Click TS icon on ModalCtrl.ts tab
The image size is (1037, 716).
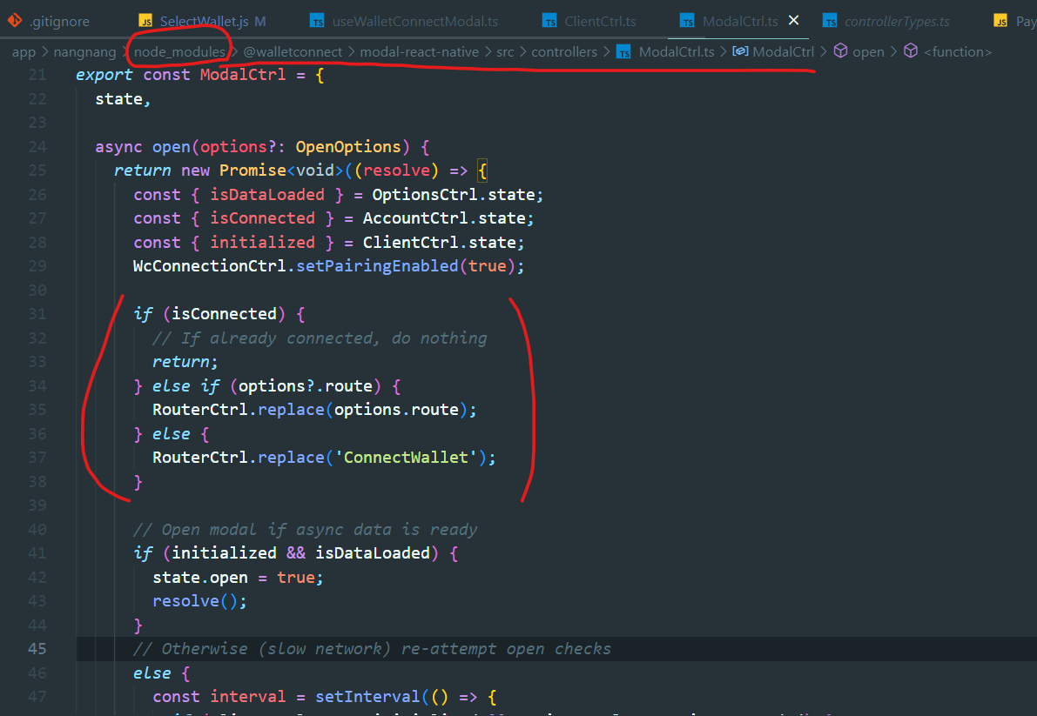[688, 21]
